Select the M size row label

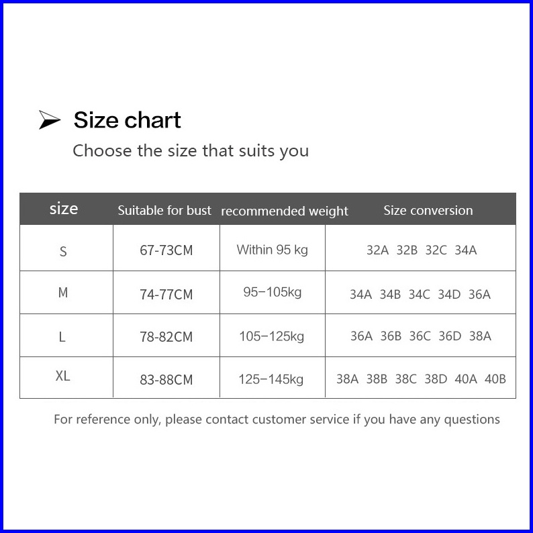63,293
